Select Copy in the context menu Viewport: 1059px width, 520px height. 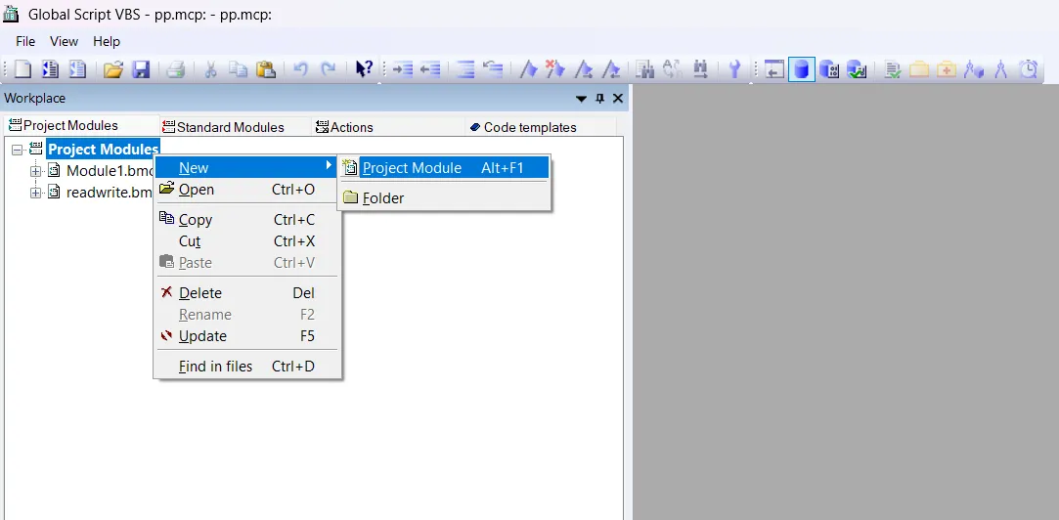pos(246,220)
